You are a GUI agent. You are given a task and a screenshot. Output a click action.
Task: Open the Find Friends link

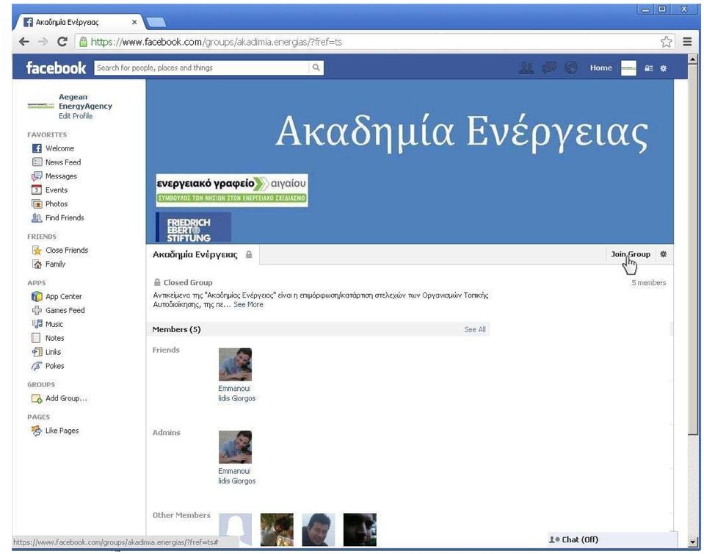[x=65, y=218]
